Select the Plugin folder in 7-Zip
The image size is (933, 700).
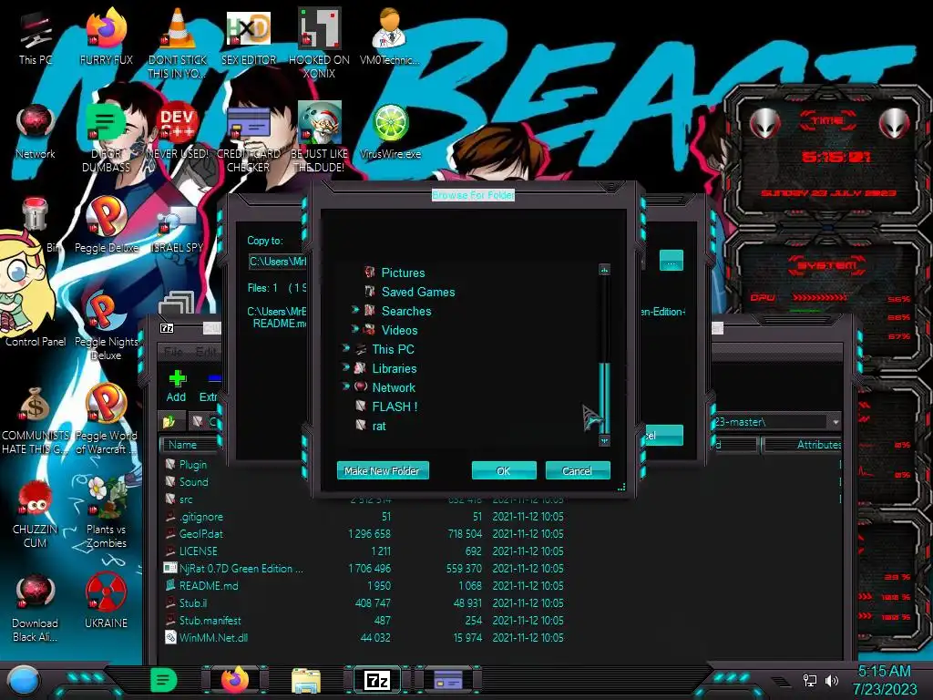[x=193, y=464]
